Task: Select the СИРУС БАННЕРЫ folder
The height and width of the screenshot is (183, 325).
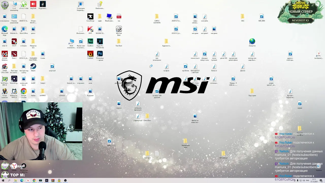Action: 157,19
